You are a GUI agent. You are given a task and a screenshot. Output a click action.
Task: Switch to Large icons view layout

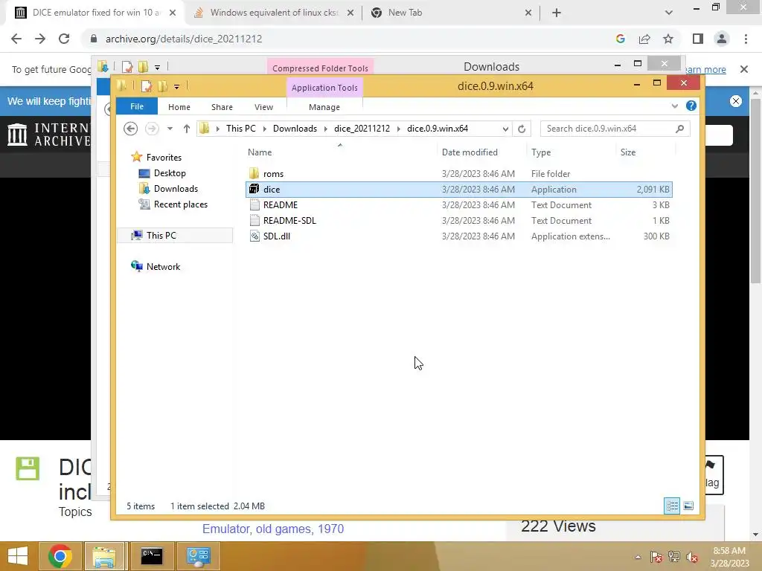point(688,506)
